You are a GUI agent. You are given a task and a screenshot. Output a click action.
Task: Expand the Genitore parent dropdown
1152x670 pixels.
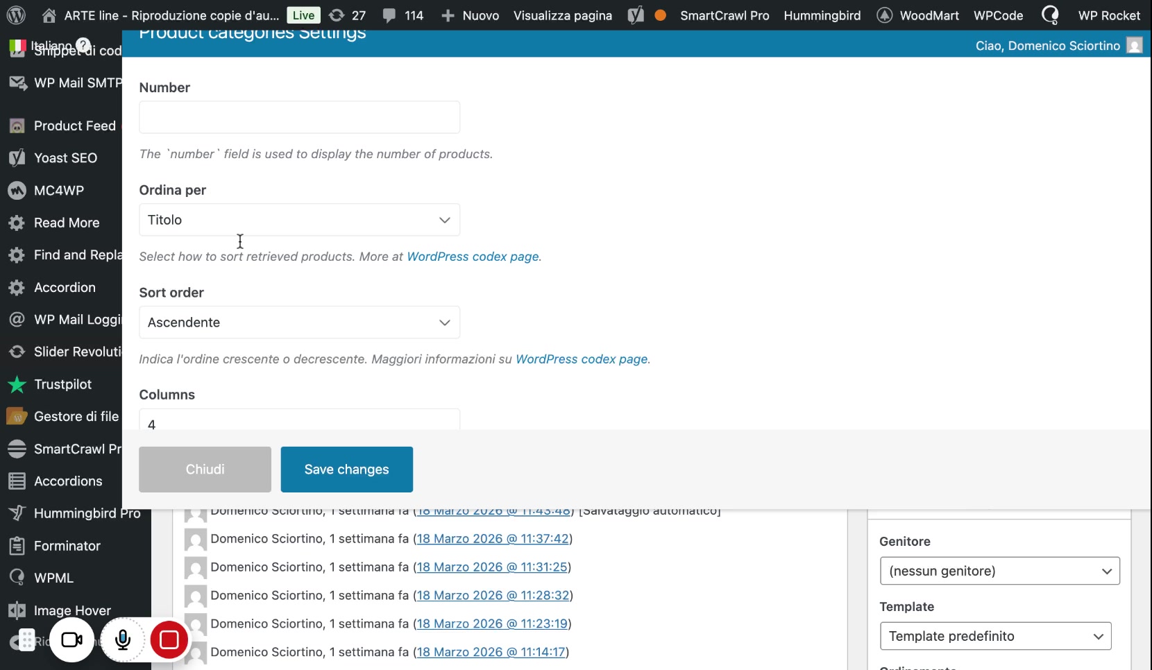999,571
